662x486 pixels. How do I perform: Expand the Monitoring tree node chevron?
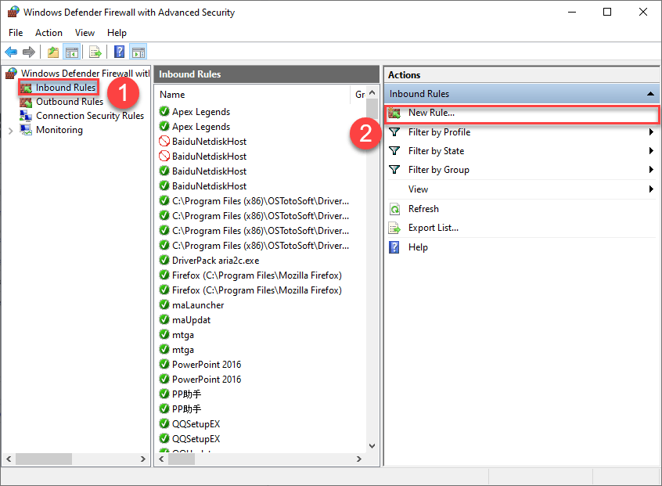[x=10, y=131]
